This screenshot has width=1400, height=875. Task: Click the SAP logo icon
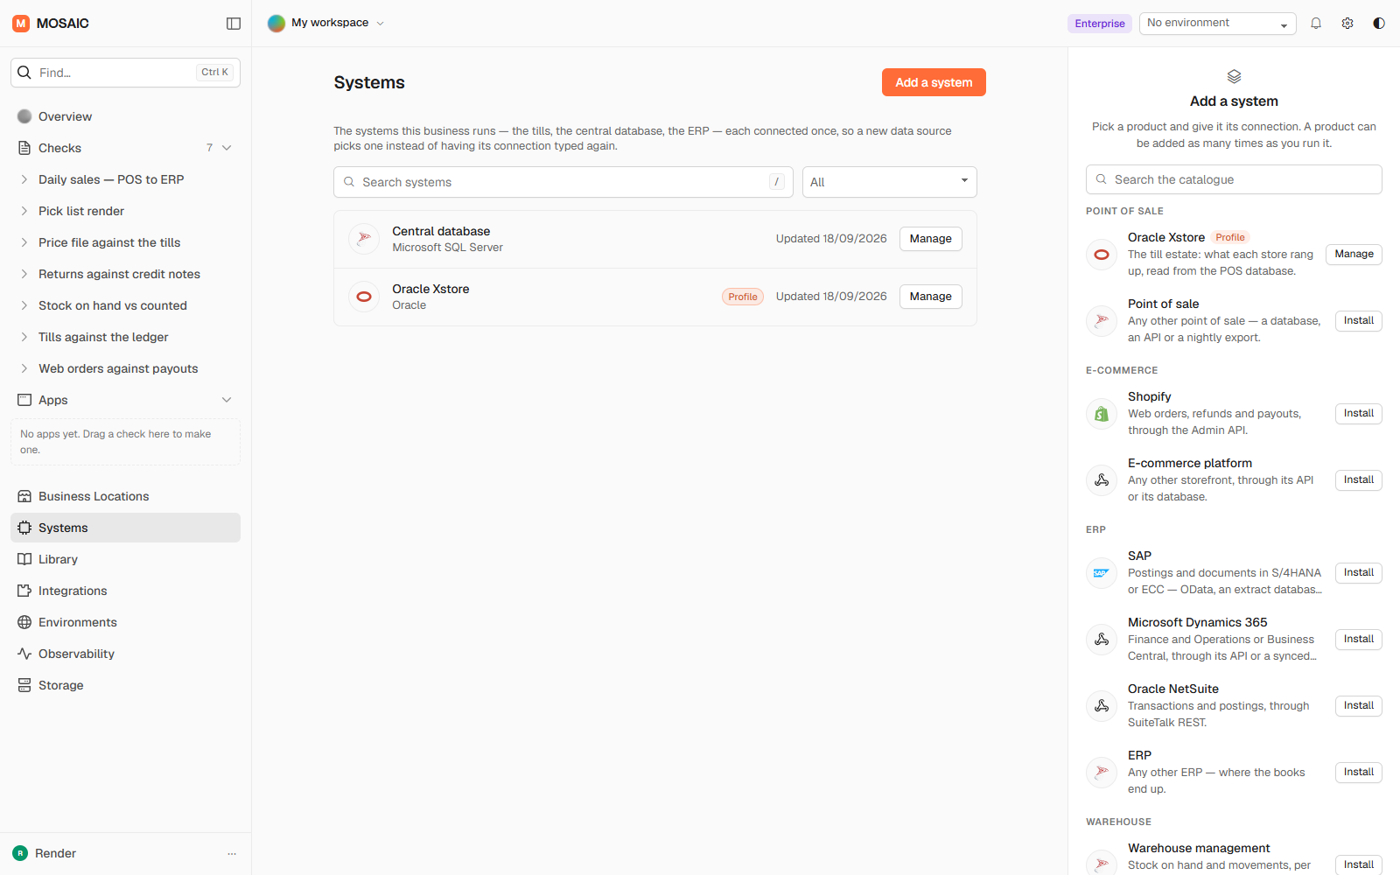coord(1102,573)
